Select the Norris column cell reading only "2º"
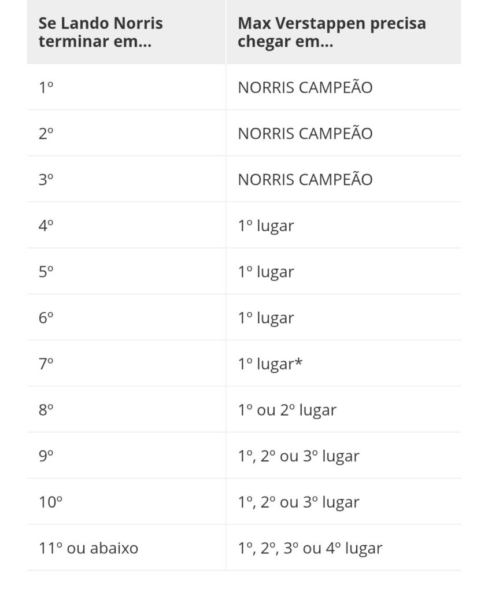The width and height of the screenshot is (488, 592). (x=46, y=134)
